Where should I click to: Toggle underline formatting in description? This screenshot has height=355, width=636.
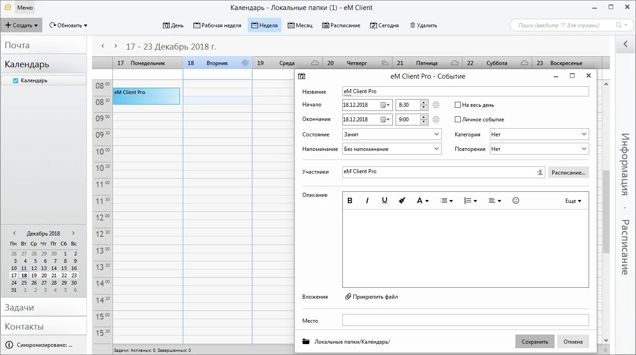[385, 200]
